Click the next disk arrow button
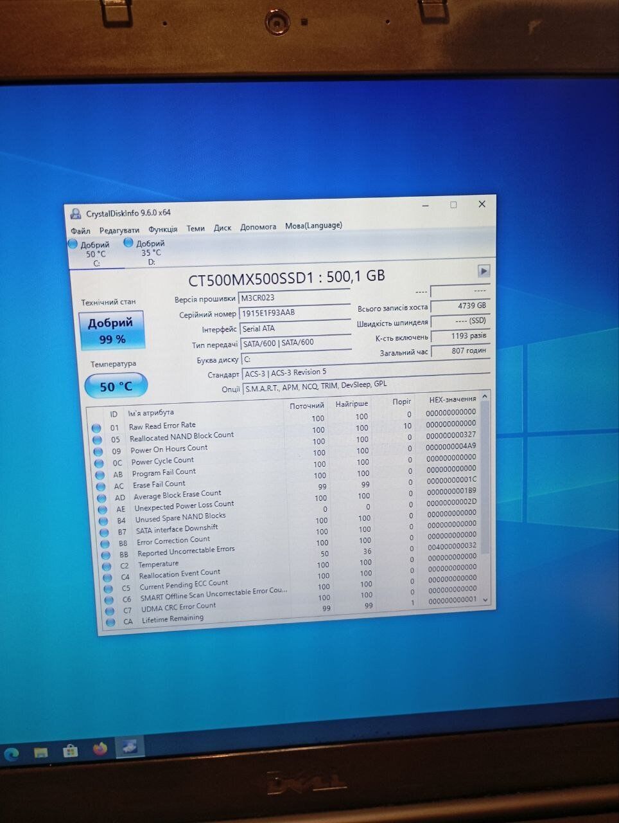 click(x=484, y=271)
